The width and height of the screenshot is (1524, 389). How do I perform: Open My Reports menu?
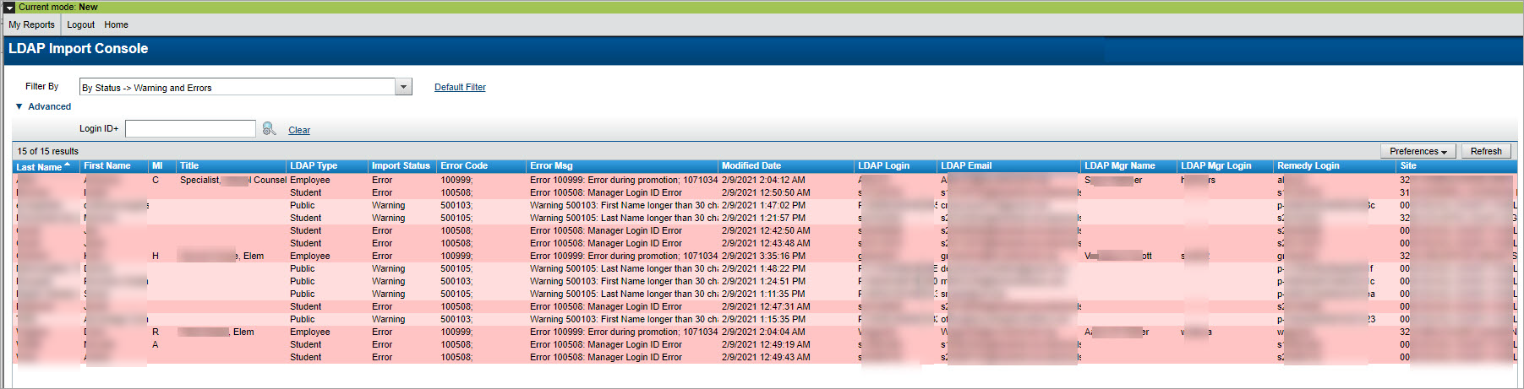[x=32, y=25]
